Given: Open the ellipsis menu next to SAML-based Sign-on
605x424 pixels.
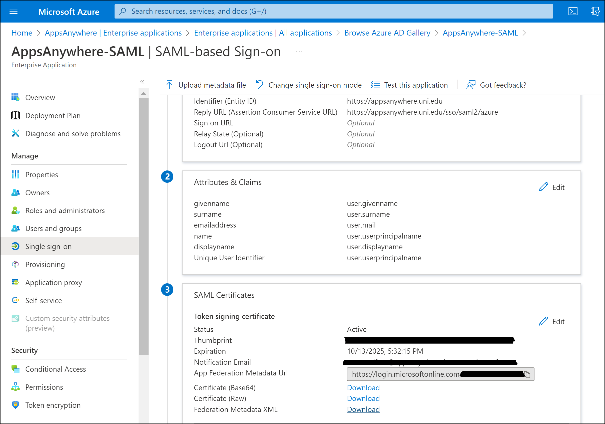Looking at the screenshot, I should (299, 52).
